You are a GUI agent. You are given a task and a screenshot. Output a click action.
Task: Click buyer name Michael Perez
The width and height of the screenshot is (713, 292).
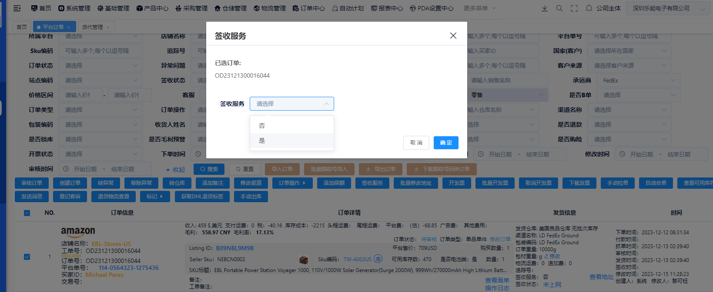pyautogui.click(x=104, y=275)
